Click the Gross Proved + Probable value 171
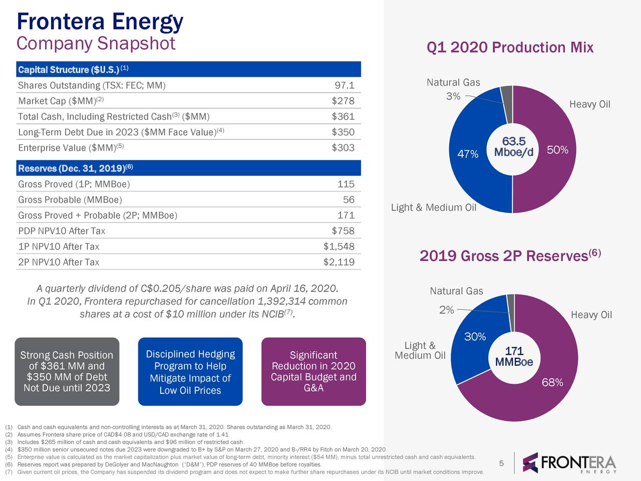The height and width of the screenshot is (481, 641). (346, 215)
